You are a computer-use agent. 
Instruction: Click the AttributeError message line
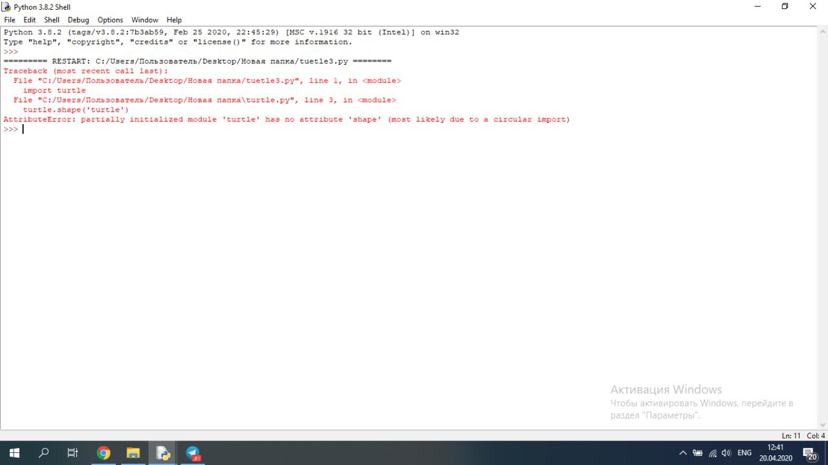(287, 120)
